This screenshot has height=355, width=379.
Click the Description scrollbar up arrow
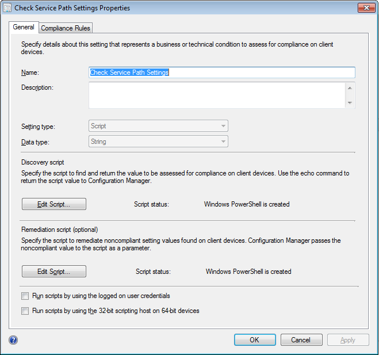point(350,88)
